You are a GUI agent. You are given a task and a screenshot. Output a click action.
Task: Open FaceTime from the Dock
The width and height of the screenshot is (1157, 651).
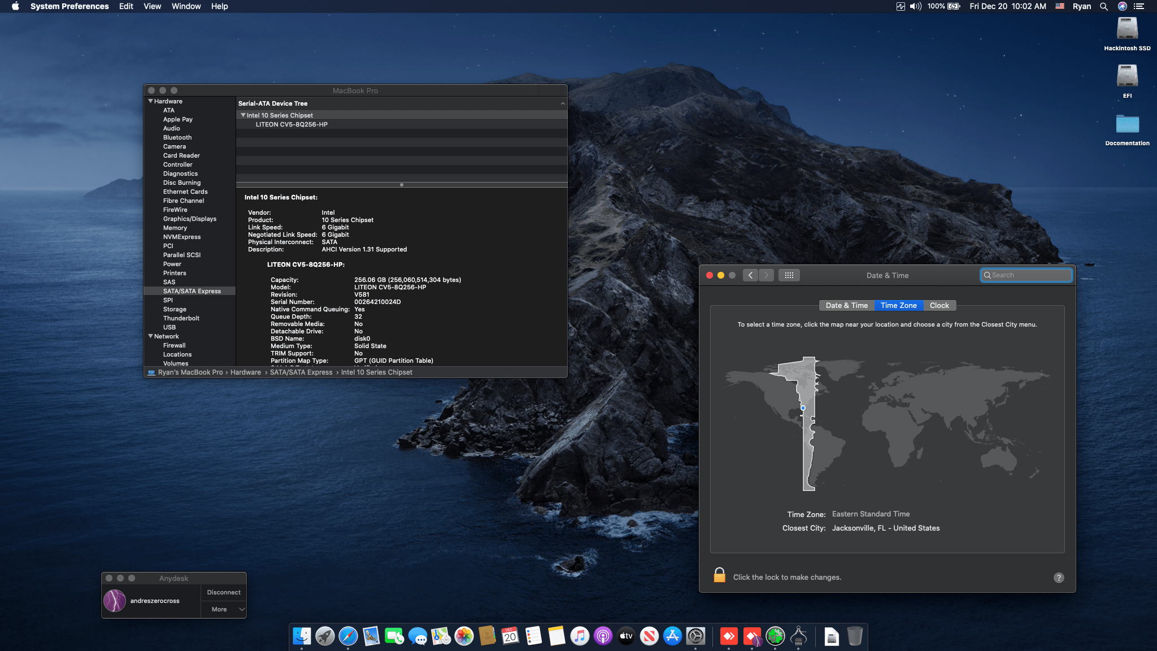click(x=394, y=636)
